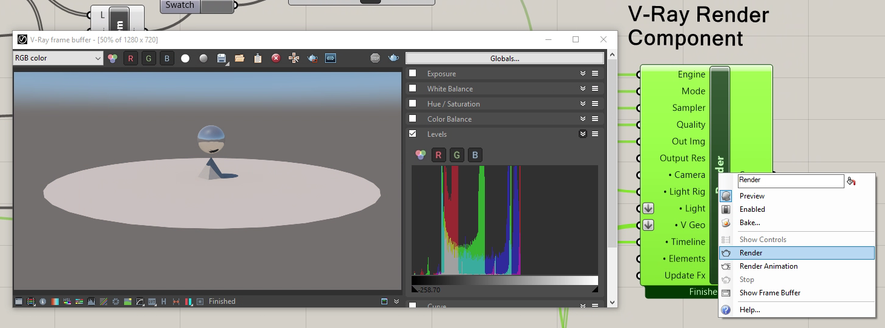Click the RGB channels icon in the frame buffer toolbar
The height and width of the screenshot is (328, 885).
pos(113,58)
